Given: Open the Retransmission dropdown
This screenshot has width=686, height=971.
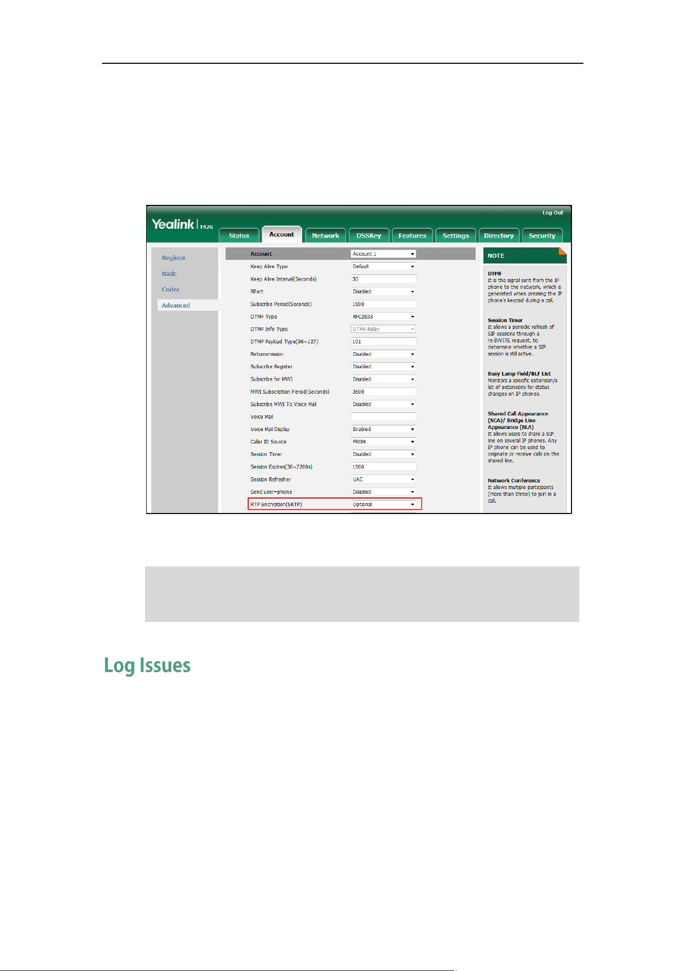Looking at the screenshot, I should (x=383, y=354).
